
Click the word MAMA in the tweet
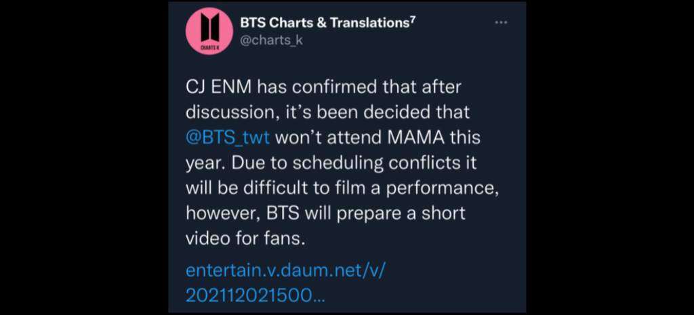coord(416,138)
